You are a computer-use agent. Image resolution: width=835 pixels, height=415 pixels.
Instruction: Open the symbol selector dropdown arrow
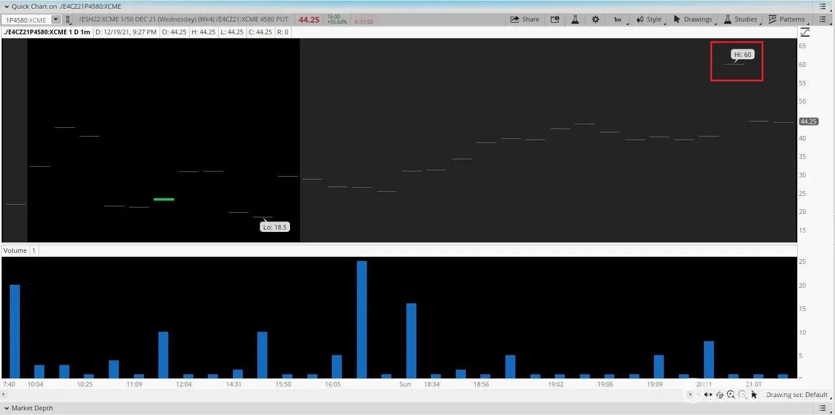56,20
